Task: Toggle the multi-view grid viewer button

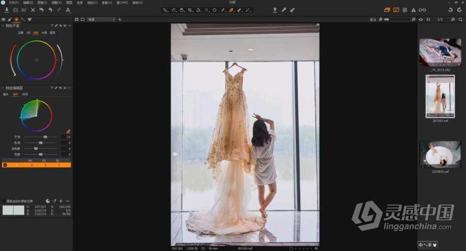Action: coord(77,19)
